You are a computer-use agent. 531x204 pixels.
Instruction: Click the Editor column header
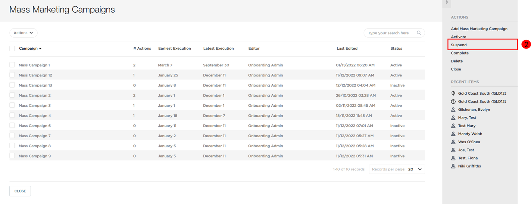(254, 48)
